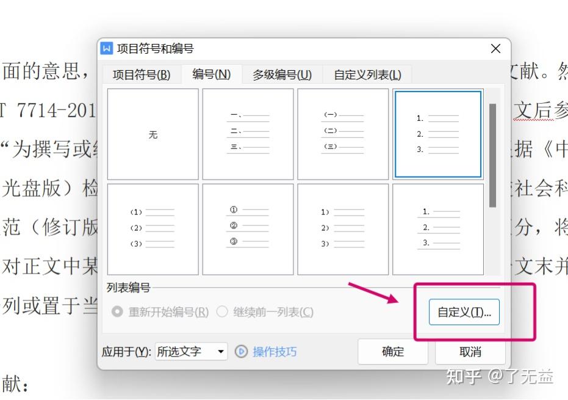Click the numbering gallery vertical scrollbar

[492, 155]
